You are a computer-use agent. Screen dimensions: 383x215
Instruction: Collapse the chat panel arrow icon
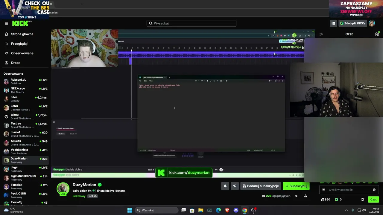pos(321,34)
